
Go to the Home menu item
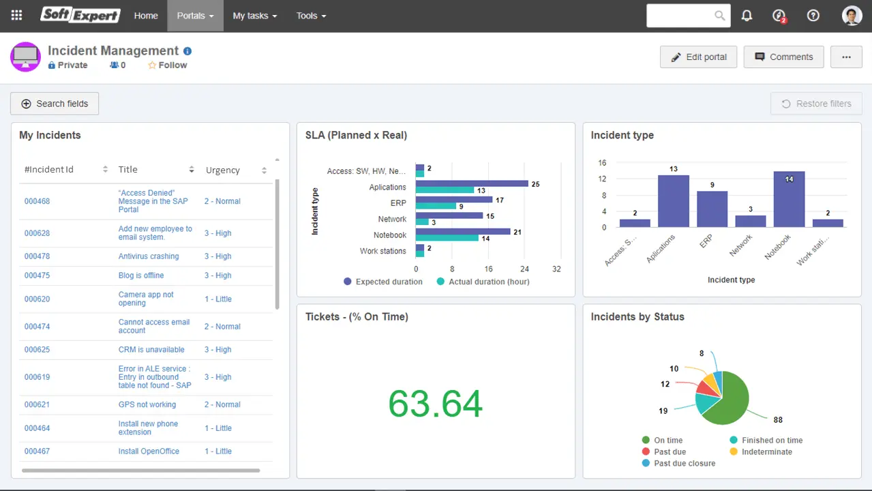coord(146,16)
